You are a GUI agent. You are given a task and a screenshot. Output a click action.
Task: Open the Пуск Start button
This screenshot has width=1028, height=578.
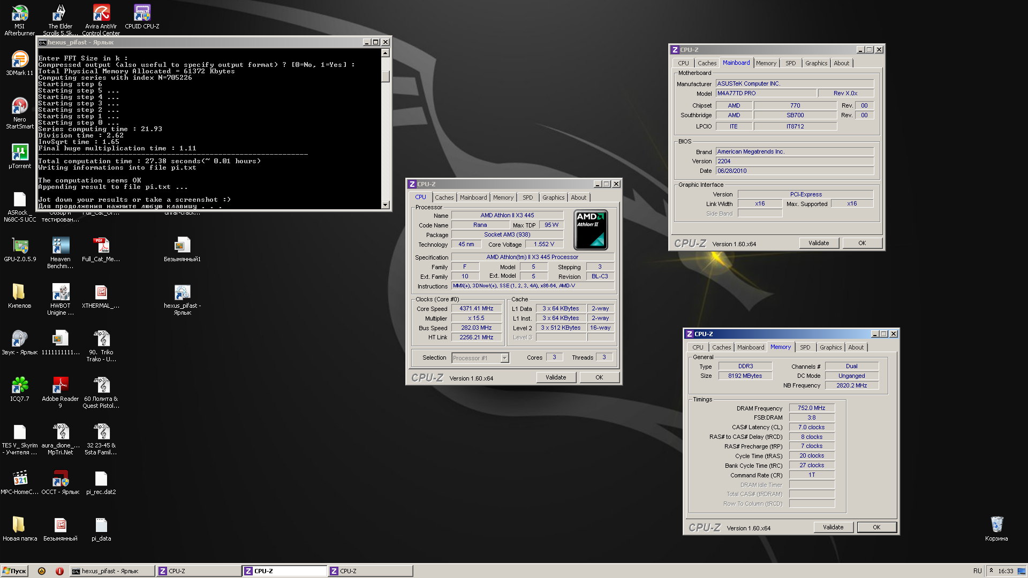tap(14, 571)
